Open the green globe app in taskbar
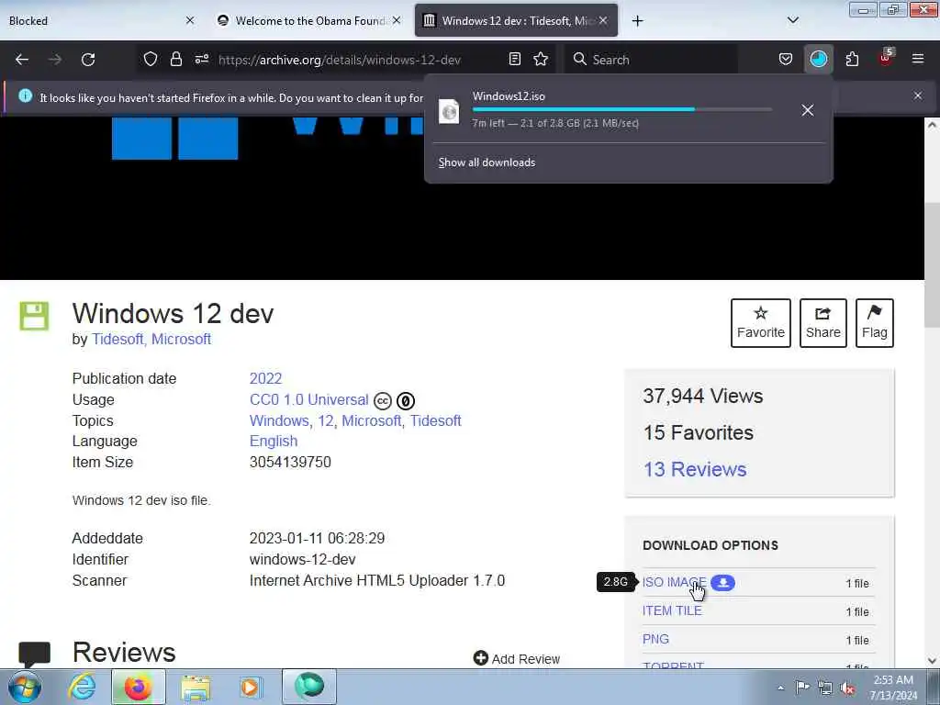 pos(308,687)
